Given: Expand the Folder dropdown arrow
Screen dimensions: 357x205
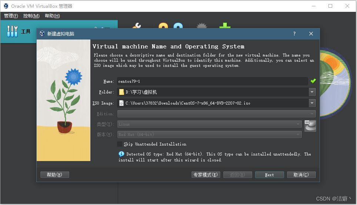Looking at the screenshot, I should [312, 92].
